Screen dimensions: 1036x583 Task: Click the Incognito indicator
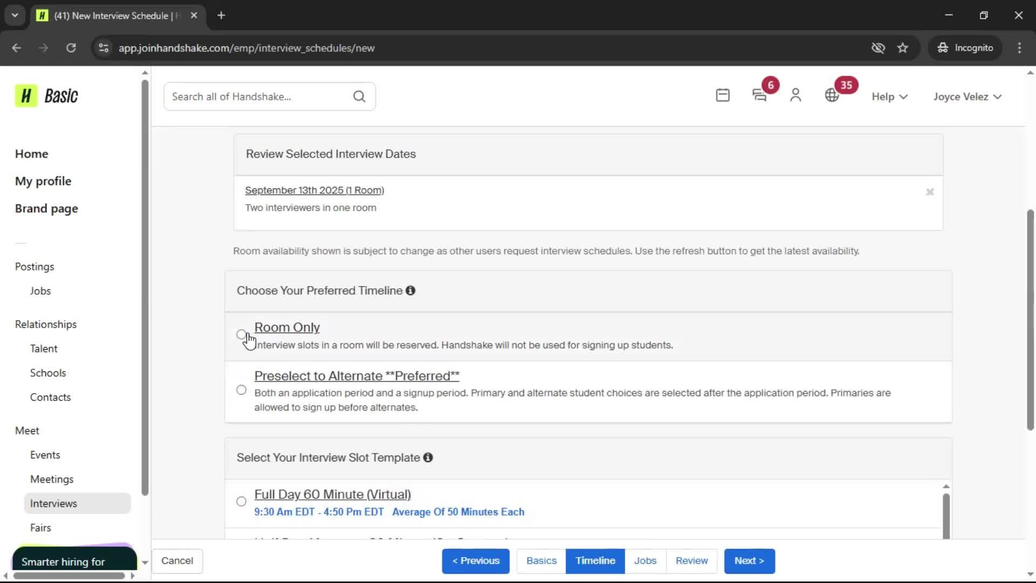tap(965, 48)
